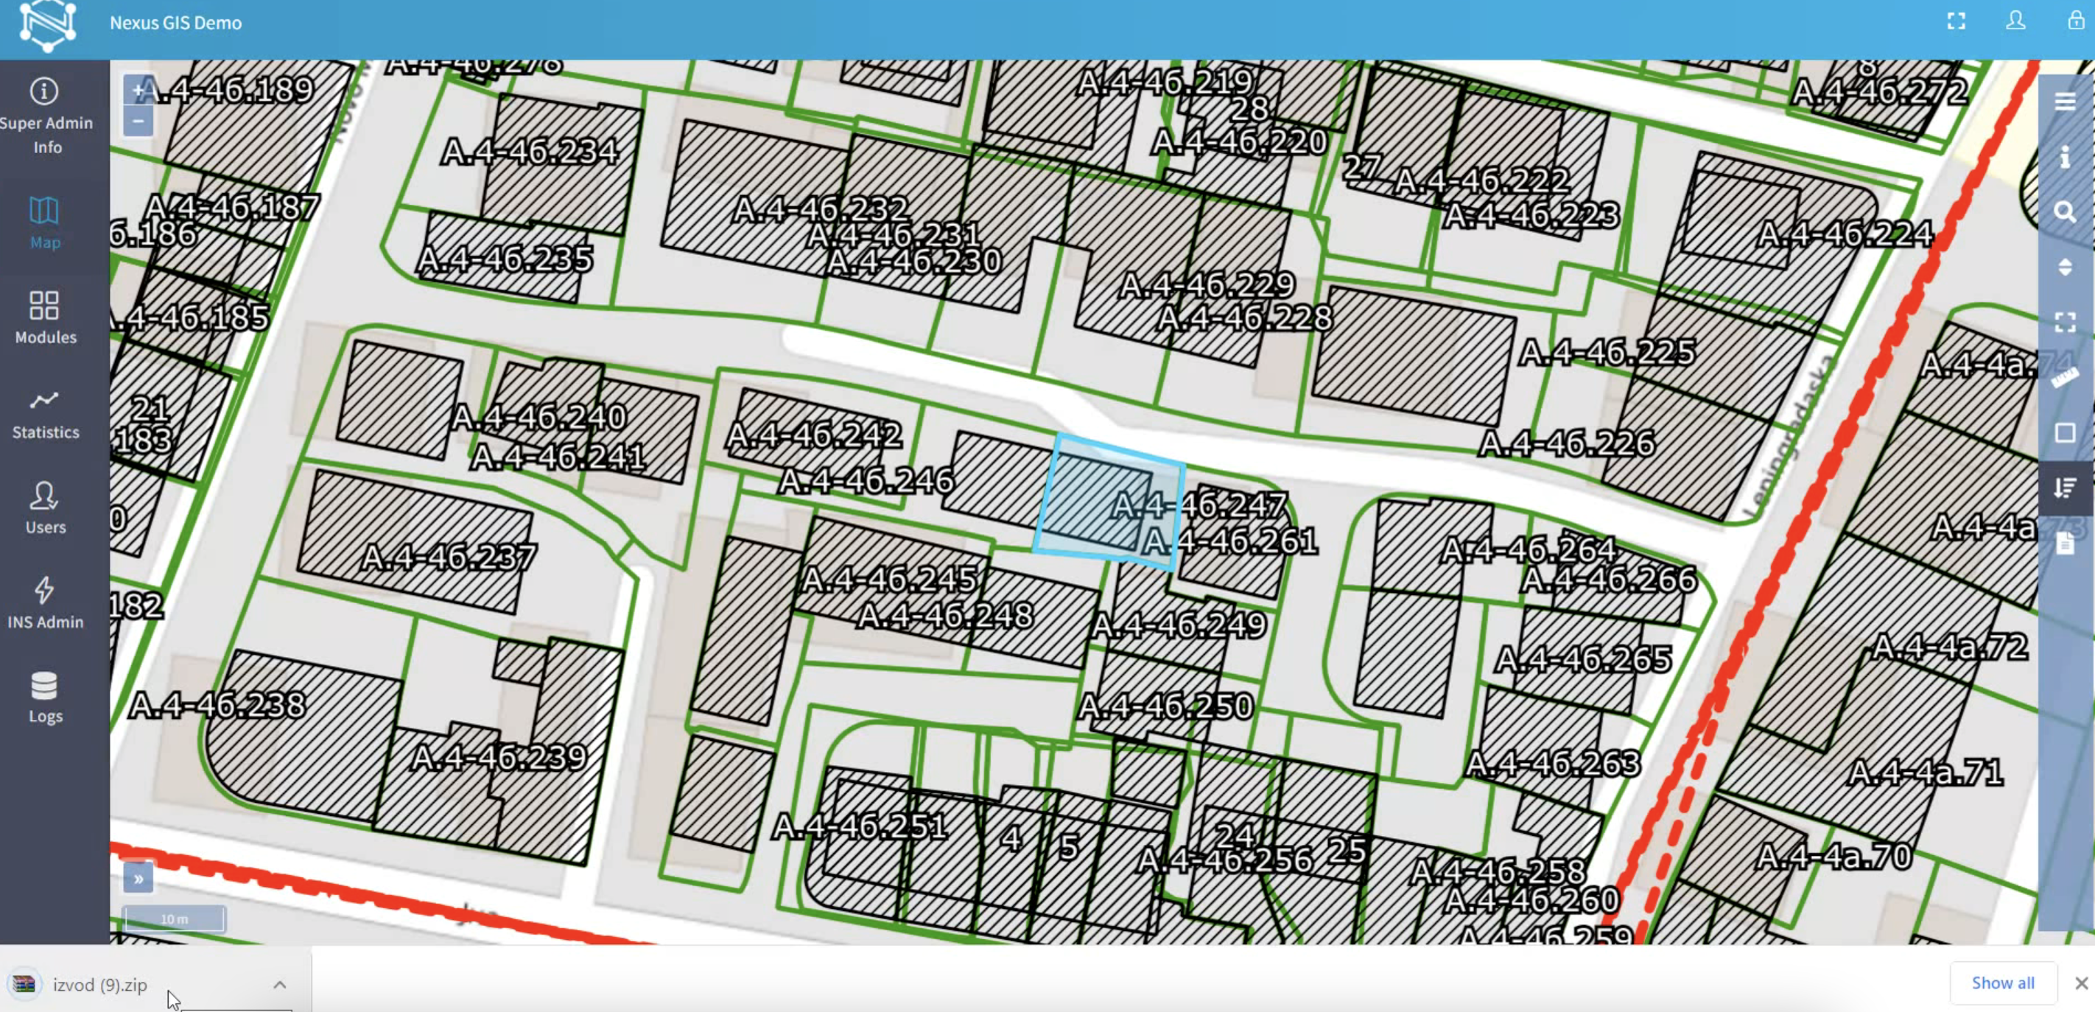2095x1012 pixels.
Task: Toggle fullscreen in the header bar
Action: (1956, 21)
